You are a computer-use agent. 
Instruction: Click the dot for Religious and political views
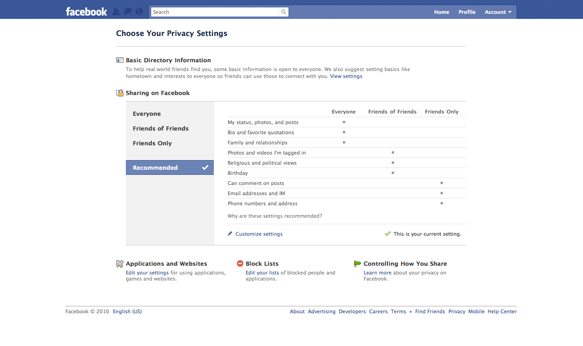393,163
